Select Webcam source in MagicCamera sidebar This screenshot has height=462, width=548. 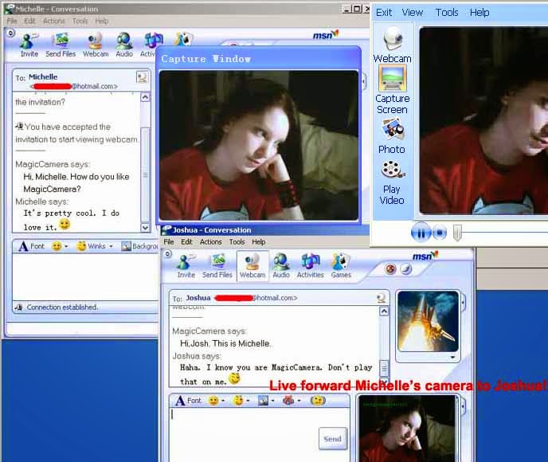click(x=392, y=45)
